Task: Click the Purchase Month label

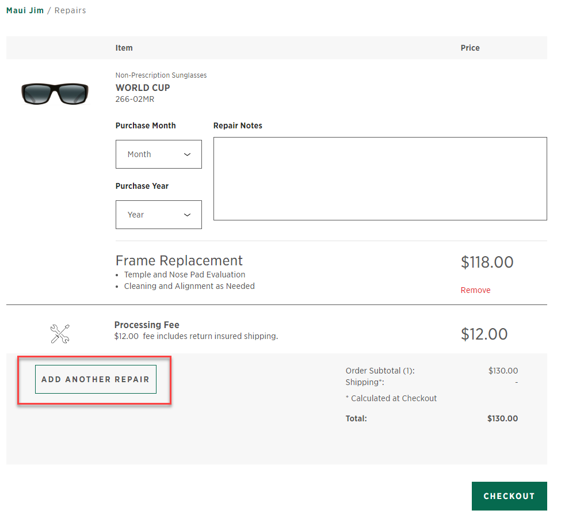Action: click(x=146, y=125)
